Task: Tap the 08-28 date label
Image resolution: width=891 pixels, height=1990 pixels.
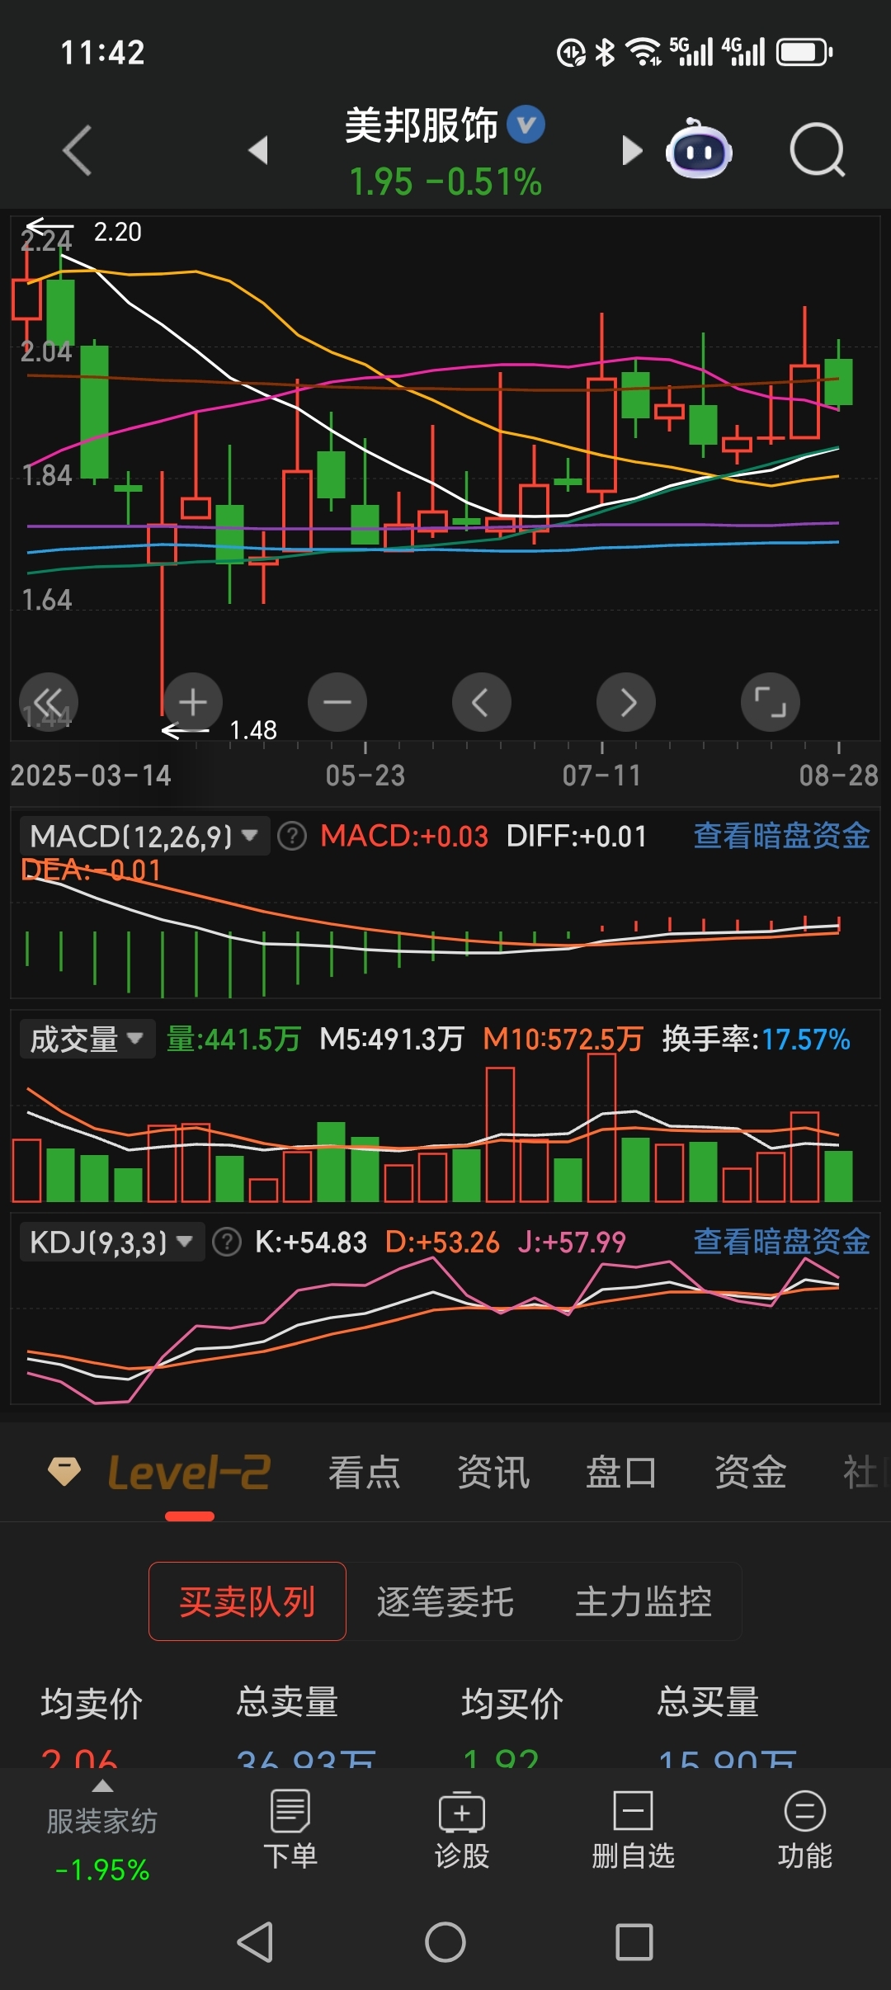Action: tap(838, 776)
